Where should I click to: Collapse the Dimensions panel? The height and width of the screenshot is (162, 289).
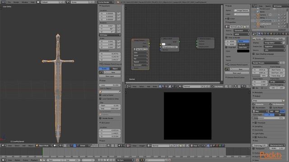[253, 58]
